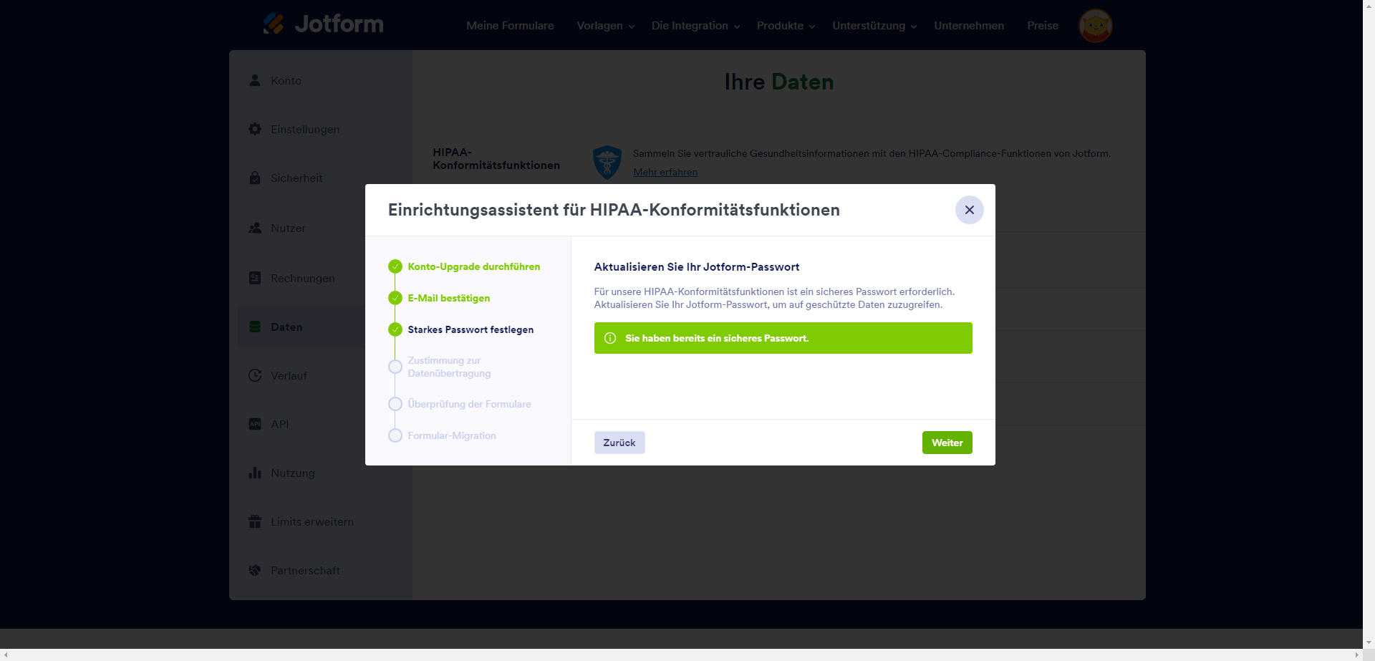Select the Formular-Migration step label

click(x=452, y=435)
